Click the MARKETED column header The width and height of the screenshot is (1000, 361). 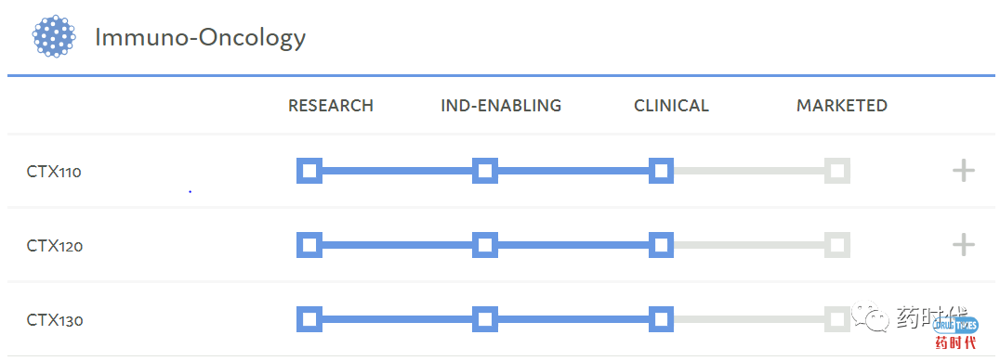point(842,106)
